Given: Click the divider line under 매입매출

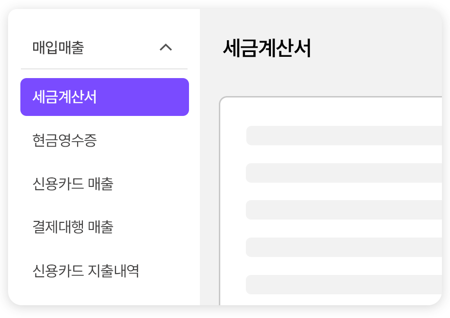Looking at the screenshot, I should coord(104,69).
